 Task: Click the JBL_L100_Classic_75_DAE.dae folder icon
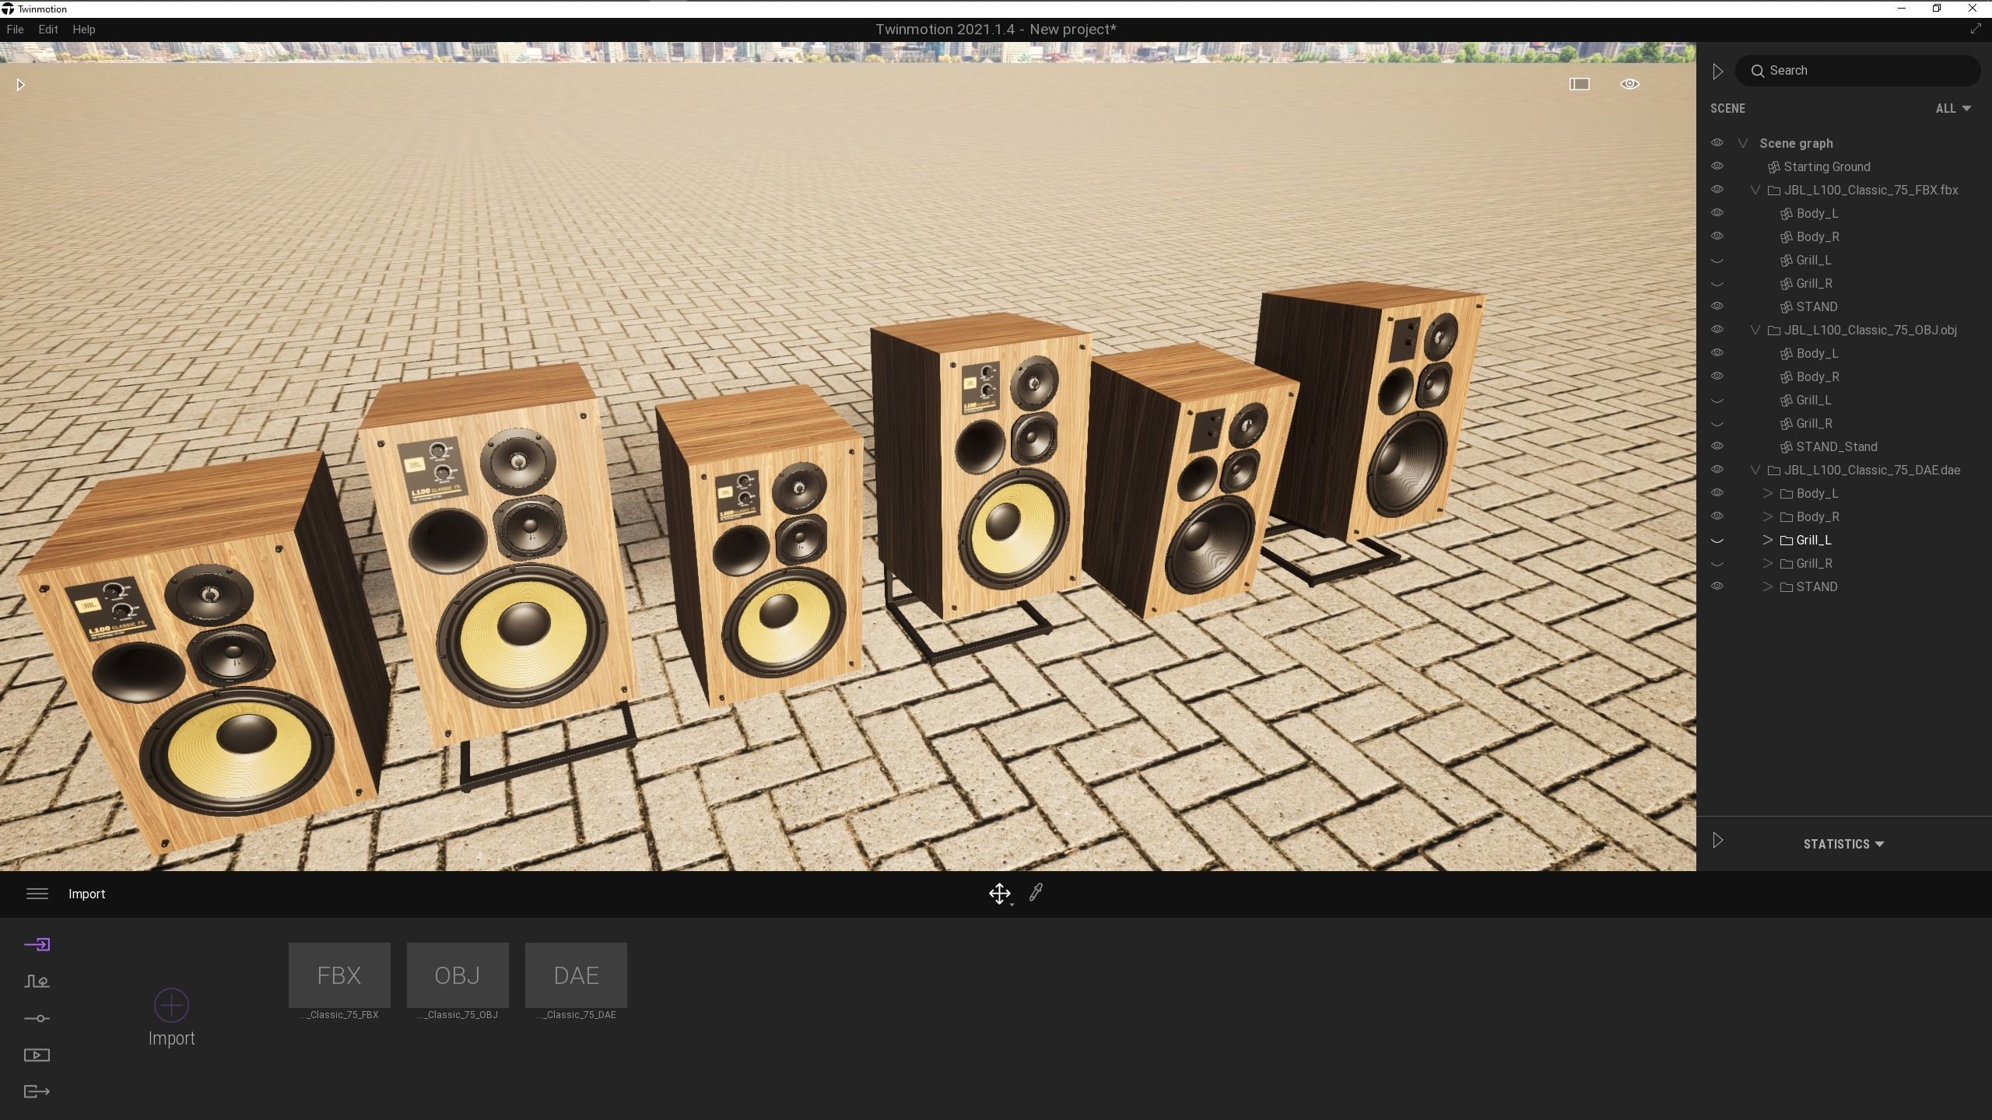click(1773, 471)
